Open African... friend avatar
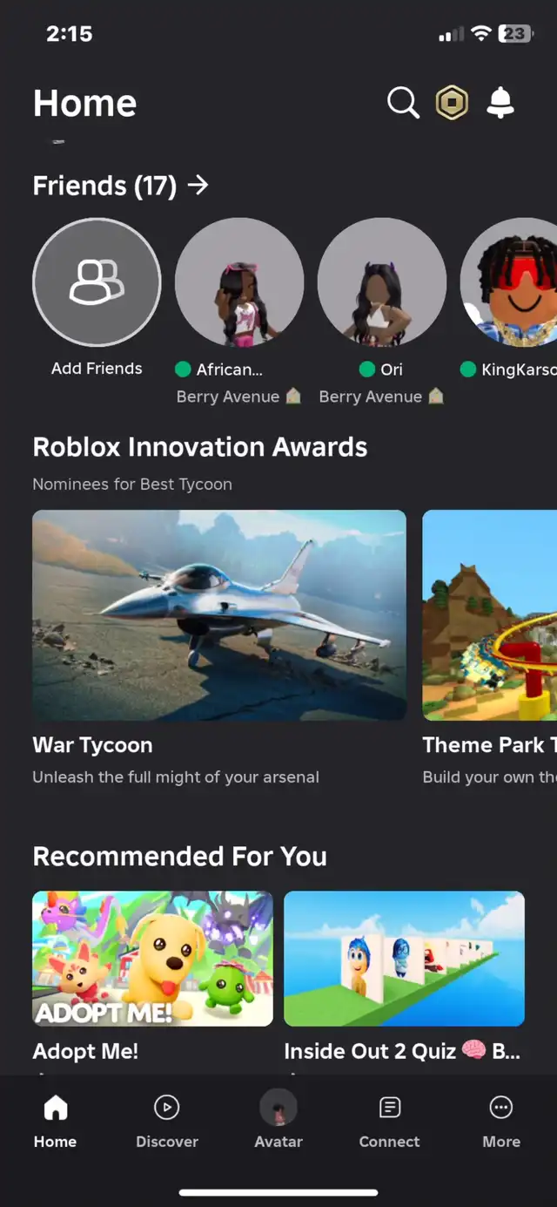 tap(239, 282)
